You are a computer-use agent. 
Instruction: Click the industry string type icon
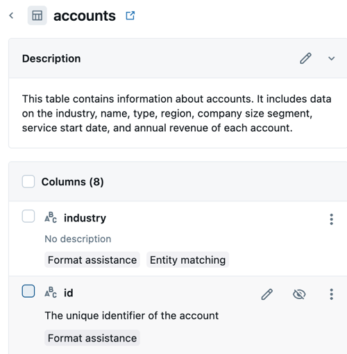pos(51,217)
